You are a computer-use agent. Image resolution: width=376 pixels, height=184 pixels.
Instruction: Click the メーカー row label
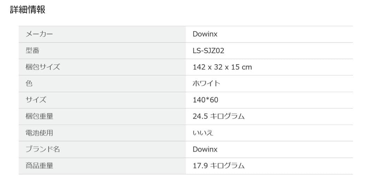[39, 34]
